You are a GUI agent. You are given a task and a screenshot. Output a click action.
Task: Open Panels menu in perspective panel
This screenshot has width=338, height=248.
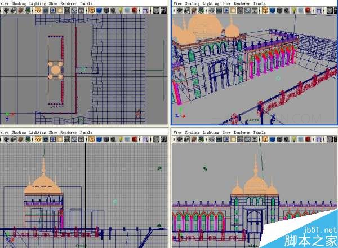[260, 3]
